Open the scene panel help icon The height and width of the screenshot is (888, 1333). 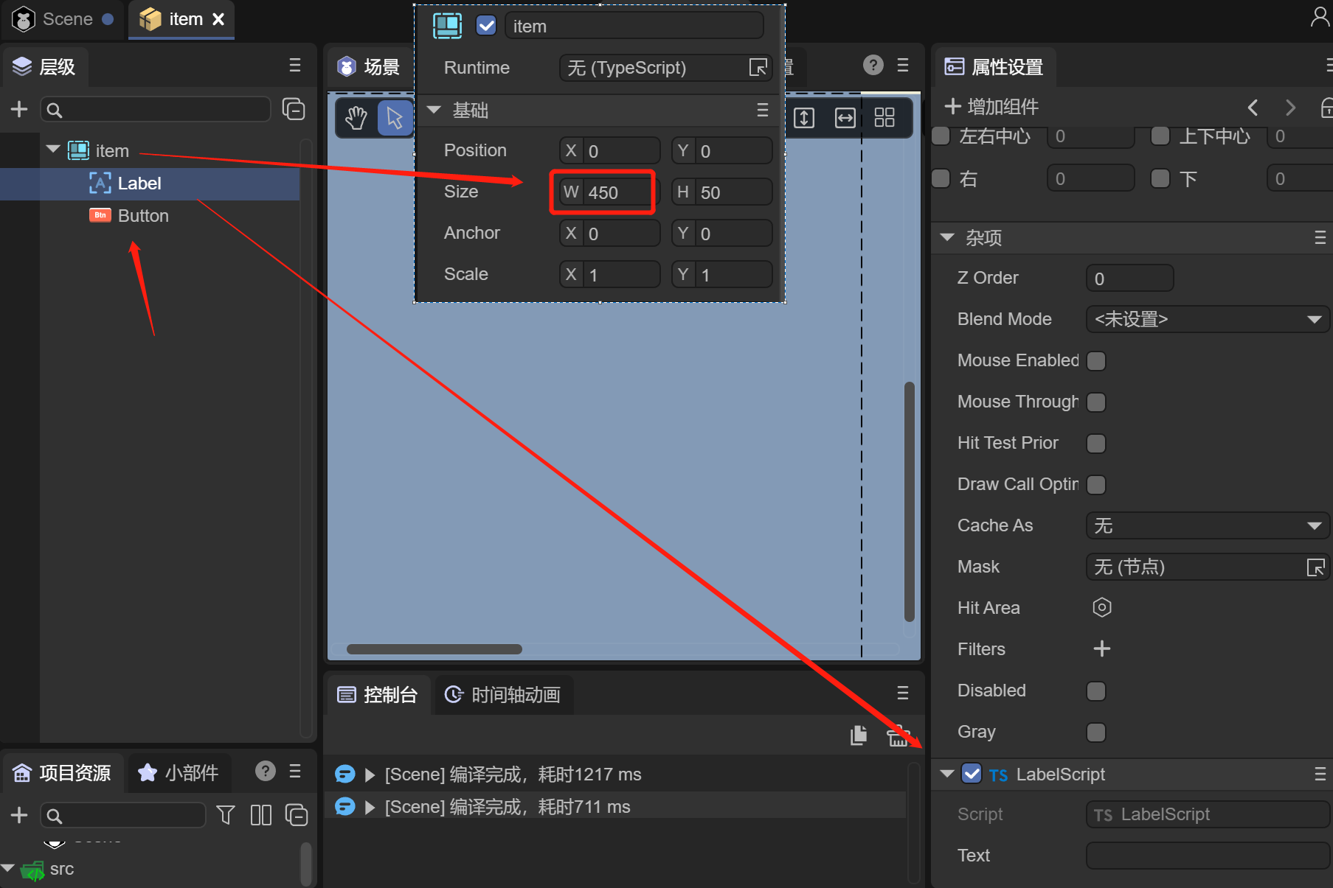click(873, 66)
